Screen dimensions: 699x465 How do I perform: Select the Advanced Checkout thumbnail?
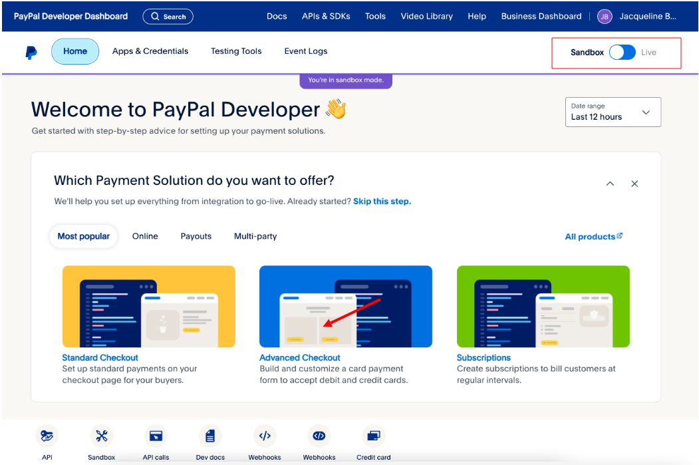[x=346, y=307]
